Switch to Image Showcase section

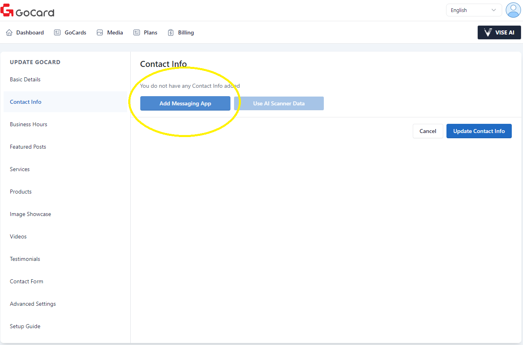point(30,214)
